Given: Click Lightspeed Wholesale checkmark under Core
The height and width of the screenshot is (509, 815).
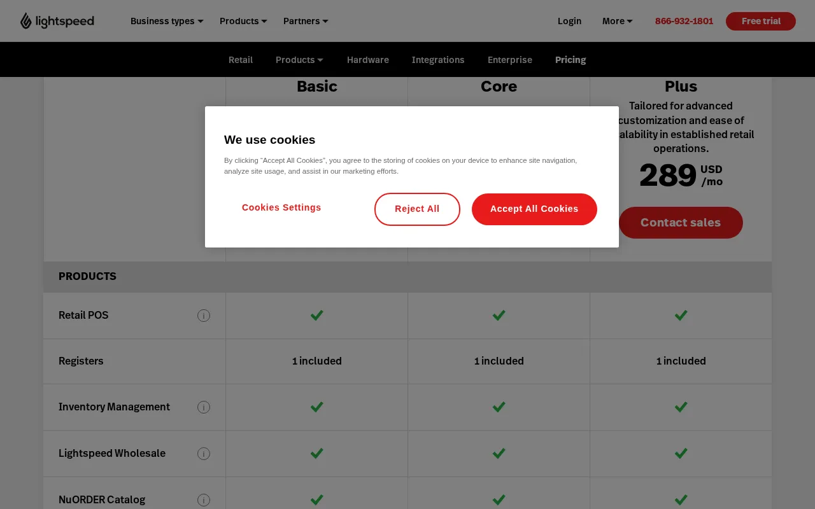Looking at the screenshot, I should [499, 453].
